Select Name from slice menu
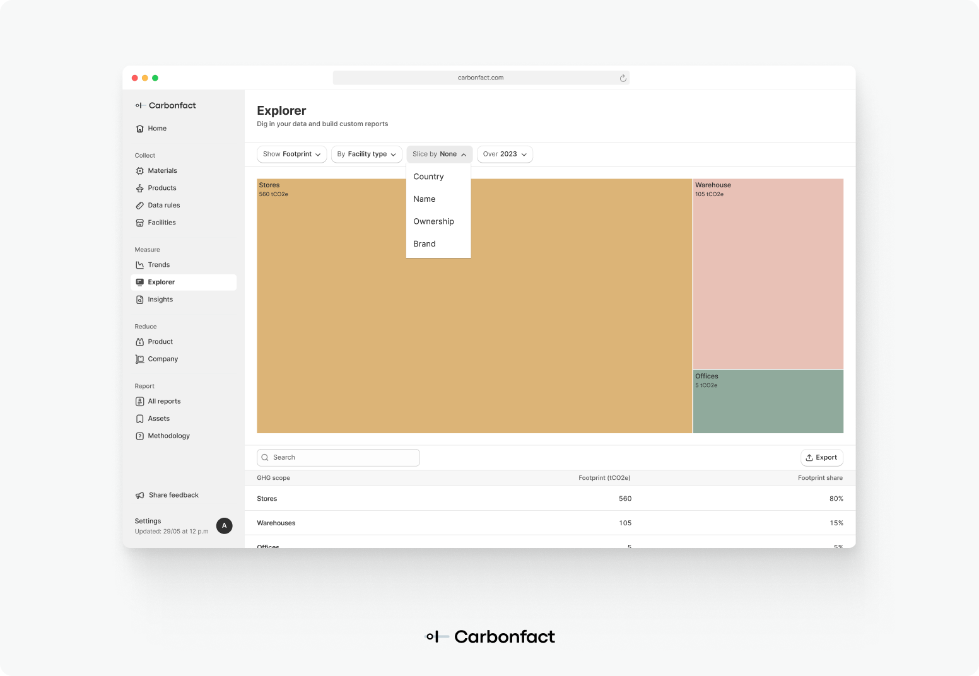Viewport: 979px width, 676px height. (438, 199)
